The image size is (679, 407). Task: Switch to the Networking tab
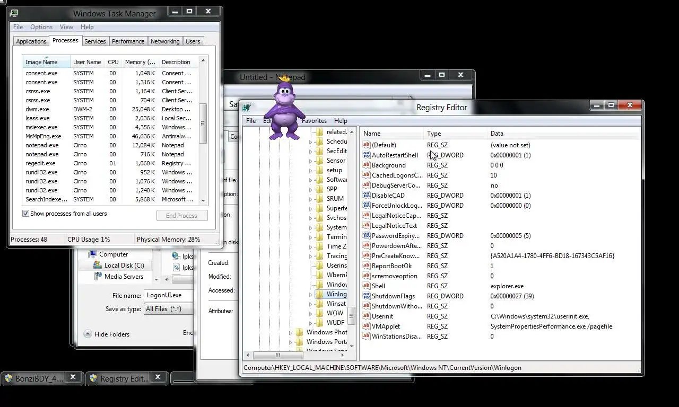[x=165, y=41]
